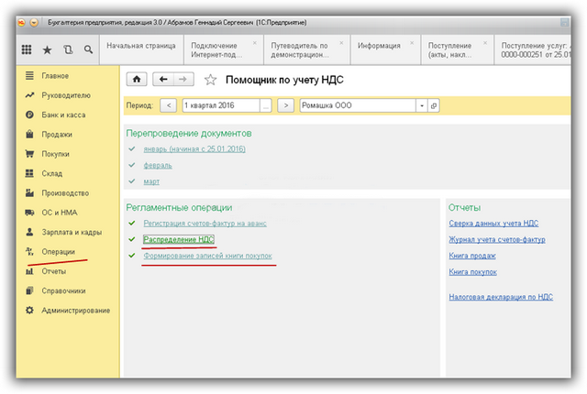Close the Путеводитель по демонстрацион... tab

(x=341, y=43)
